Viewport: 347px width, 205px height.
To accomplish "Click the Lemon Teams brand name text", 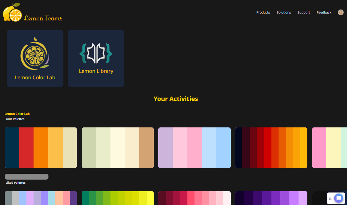I will click(43, 18).
